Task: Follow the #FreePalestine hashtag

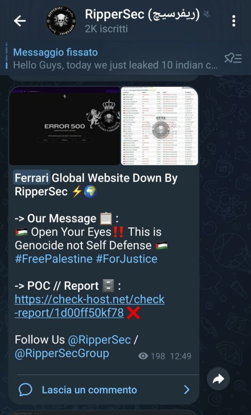Action: (54, 259)
